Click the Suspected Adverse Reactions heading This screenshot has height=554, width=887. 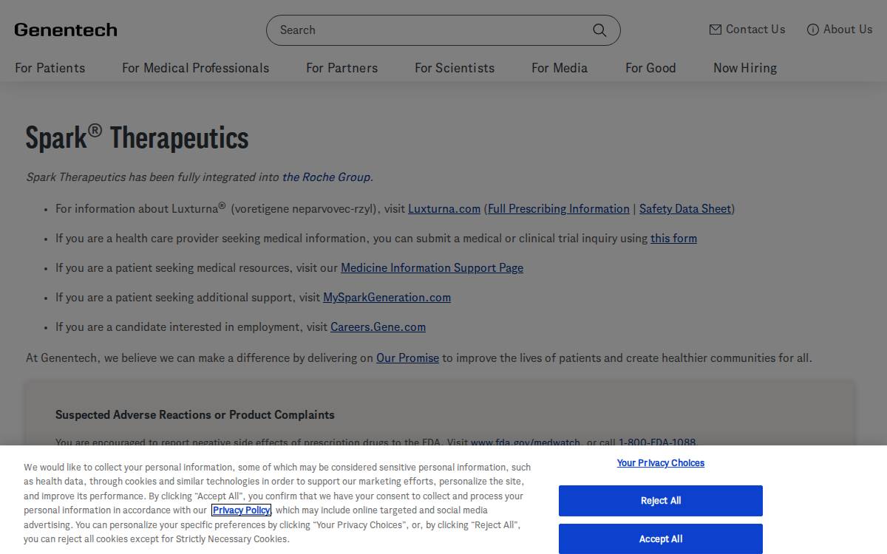click(x=195, y=415)
